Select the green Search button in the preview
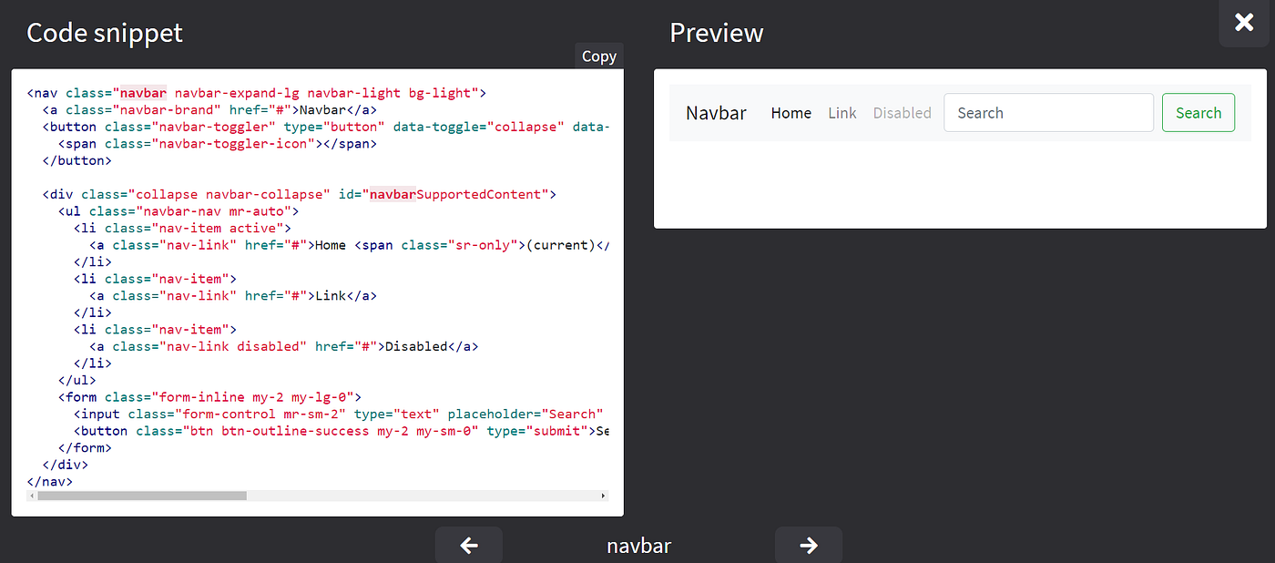This screenshot has height=563, width=1275. (x=1198, y=112)
